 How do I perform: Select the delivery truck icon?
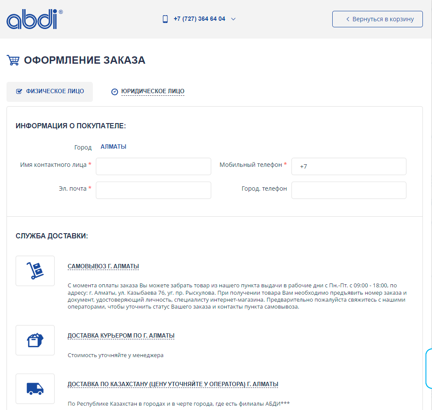[35, 389]
